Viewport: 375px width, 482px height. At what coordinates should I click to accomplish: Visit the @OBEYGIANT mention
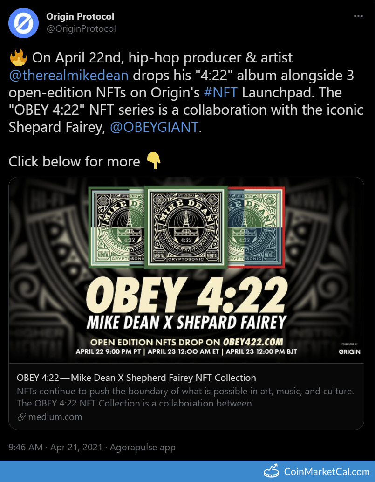(x=154, y=127)
